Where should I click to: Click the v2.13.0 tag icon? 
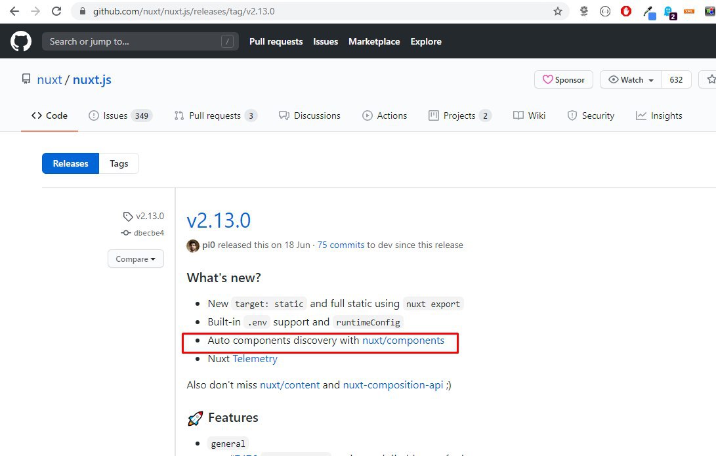pos(128,217)
